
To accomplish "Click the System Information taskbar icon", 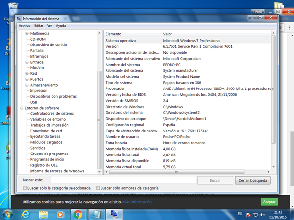I will tap(113, 214).
